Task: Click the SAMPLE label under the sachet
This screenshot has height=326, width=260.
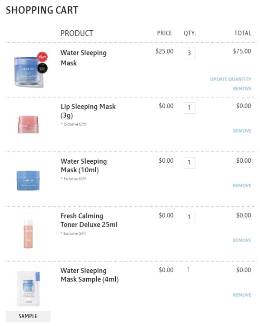Action: click(28, 316)
